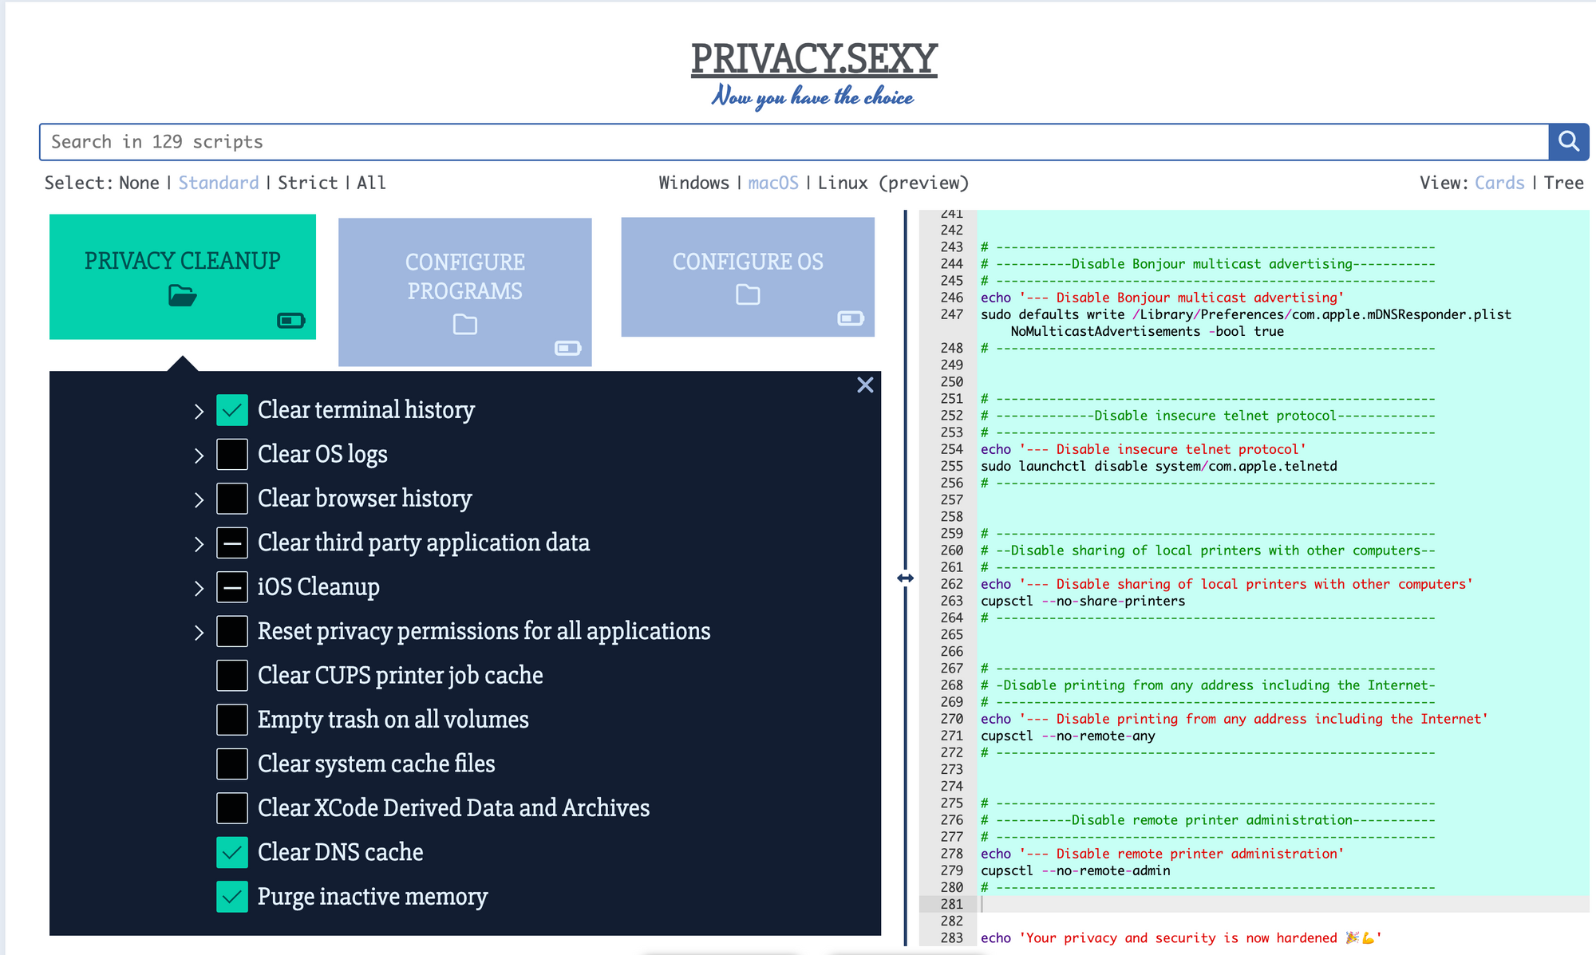Close the expanded Privacy Cleanup panel
Viewport: 1596px width, 955px height.
coord(865,385)
